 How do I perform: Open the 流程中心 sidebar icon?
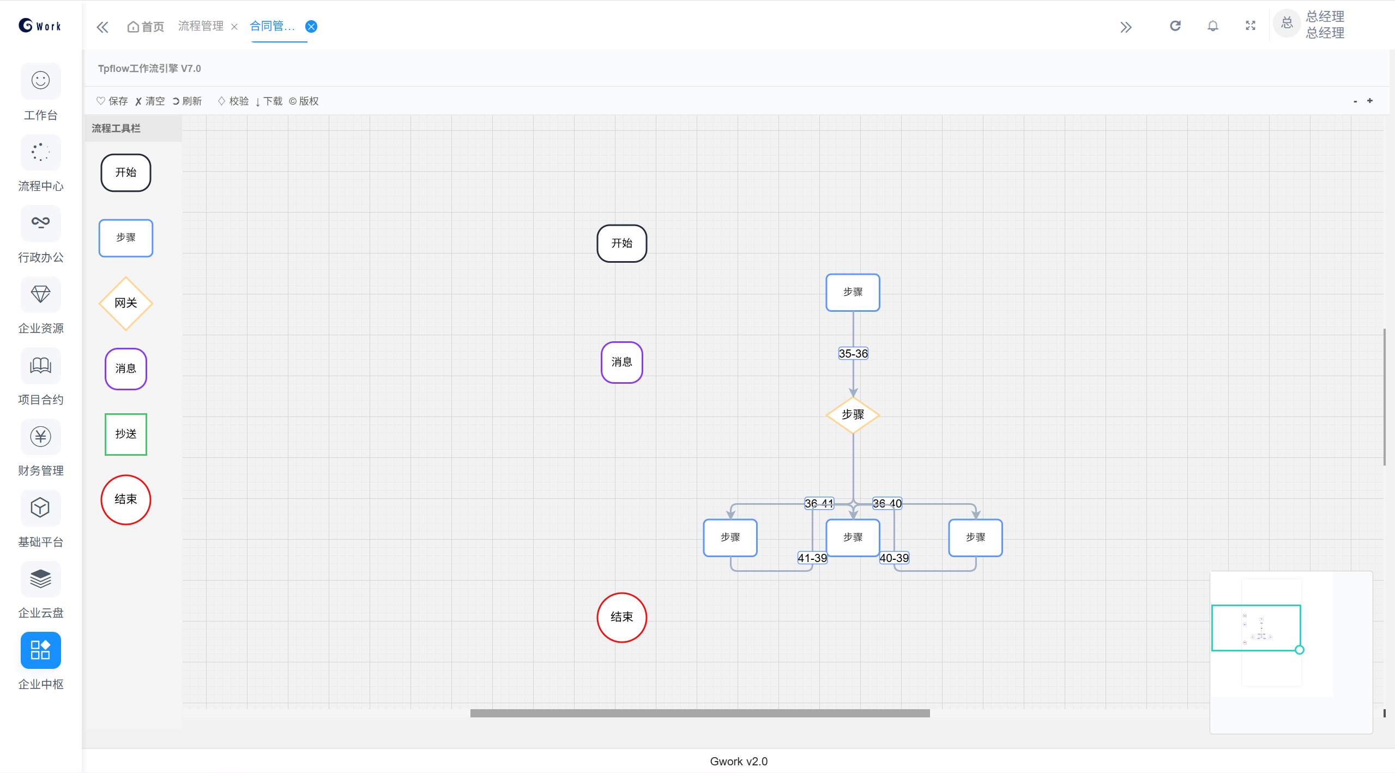click(x=40, y=152)
